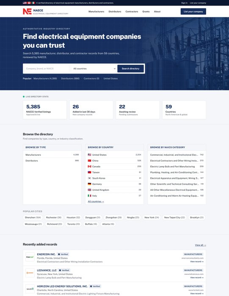Open the All countries link
The width and height of the screenshot is (229, 296).
(x=96, y=202)
